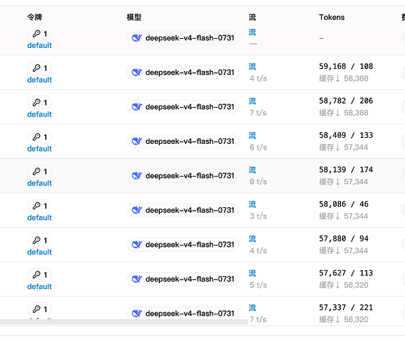Screen dimensions: 405x341
Task: Click the 流 column header
Action: (252, 17)
